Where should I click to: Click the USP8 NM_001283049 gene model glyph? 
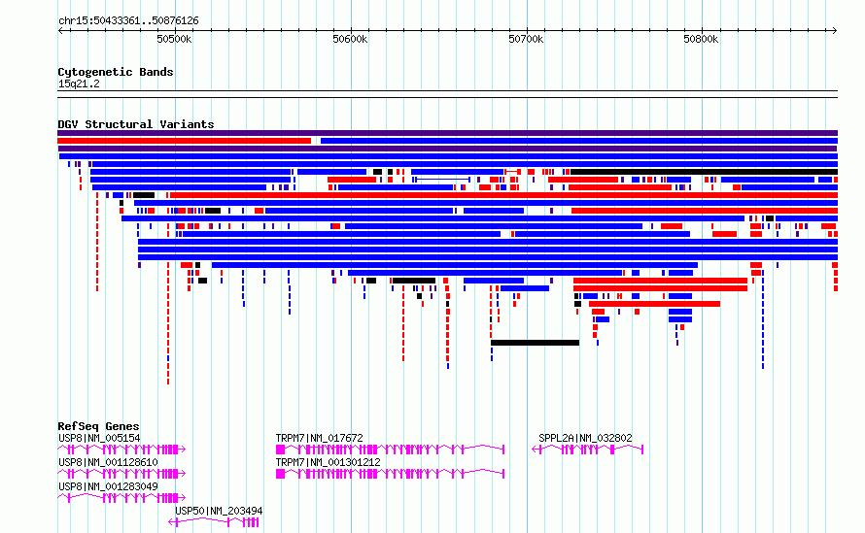click(121, 498)
